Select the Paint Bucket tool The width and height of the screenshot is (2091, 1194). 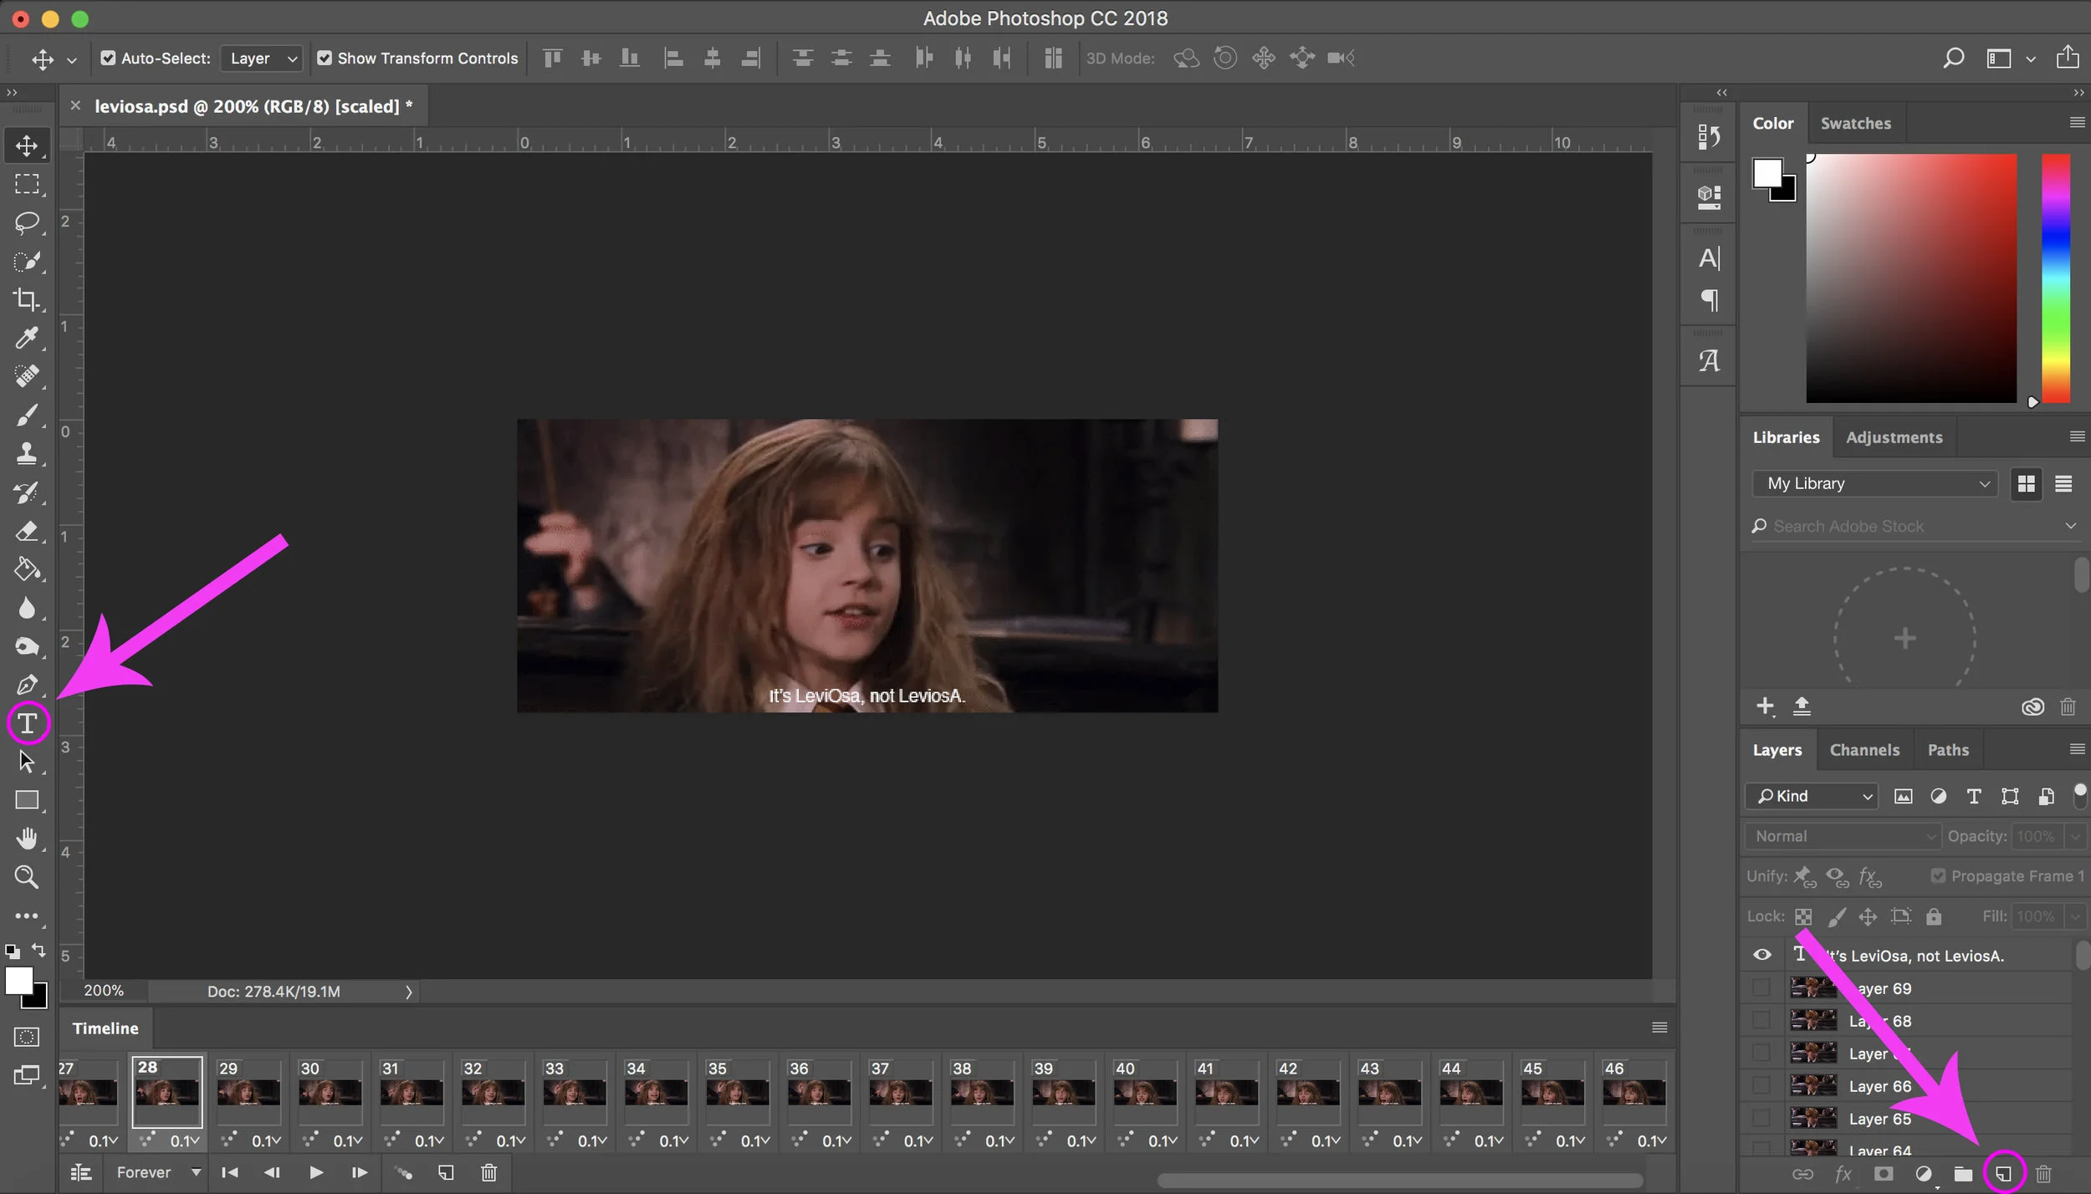(x=27, y=569)
